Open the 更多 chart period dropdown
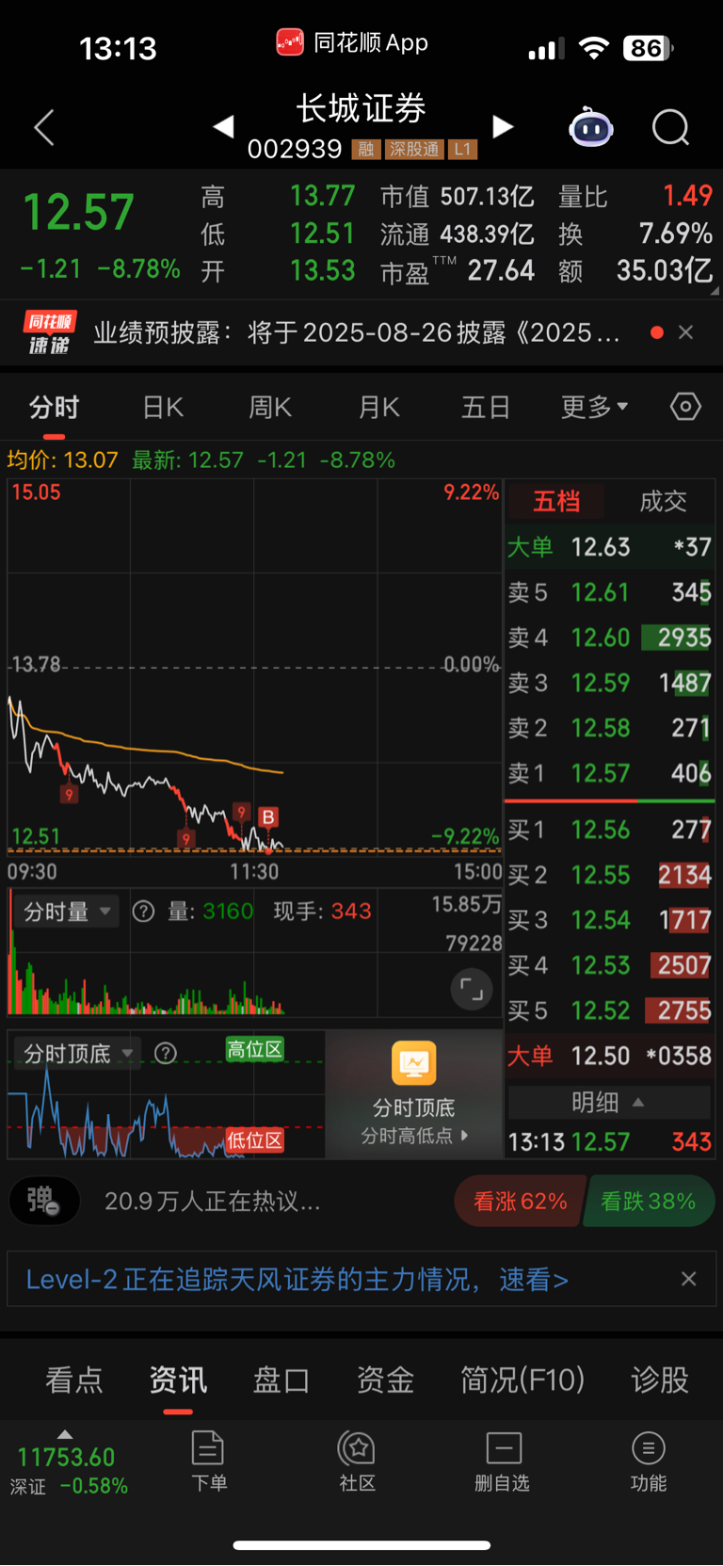The image size is (723, 1566). pos(595,408)
